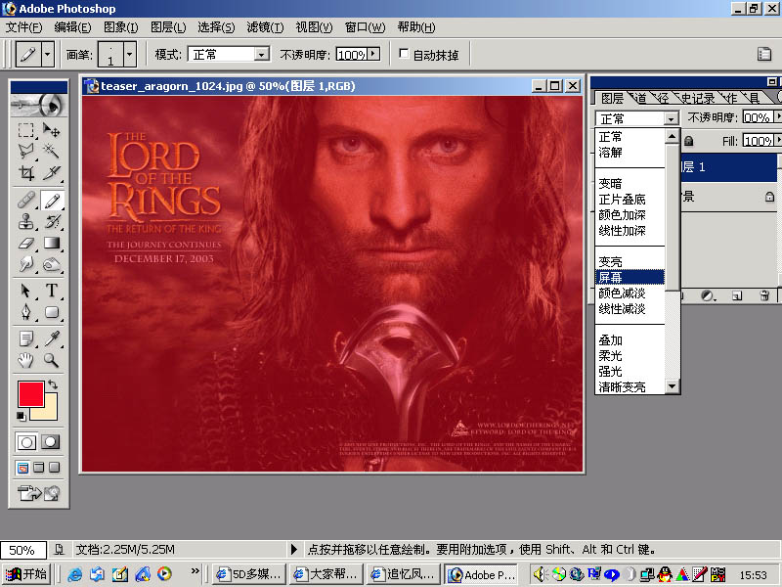Select the Shape tool
Image resolution: width=782 pixels, height=587 pixels.
[x=52, y=312]
